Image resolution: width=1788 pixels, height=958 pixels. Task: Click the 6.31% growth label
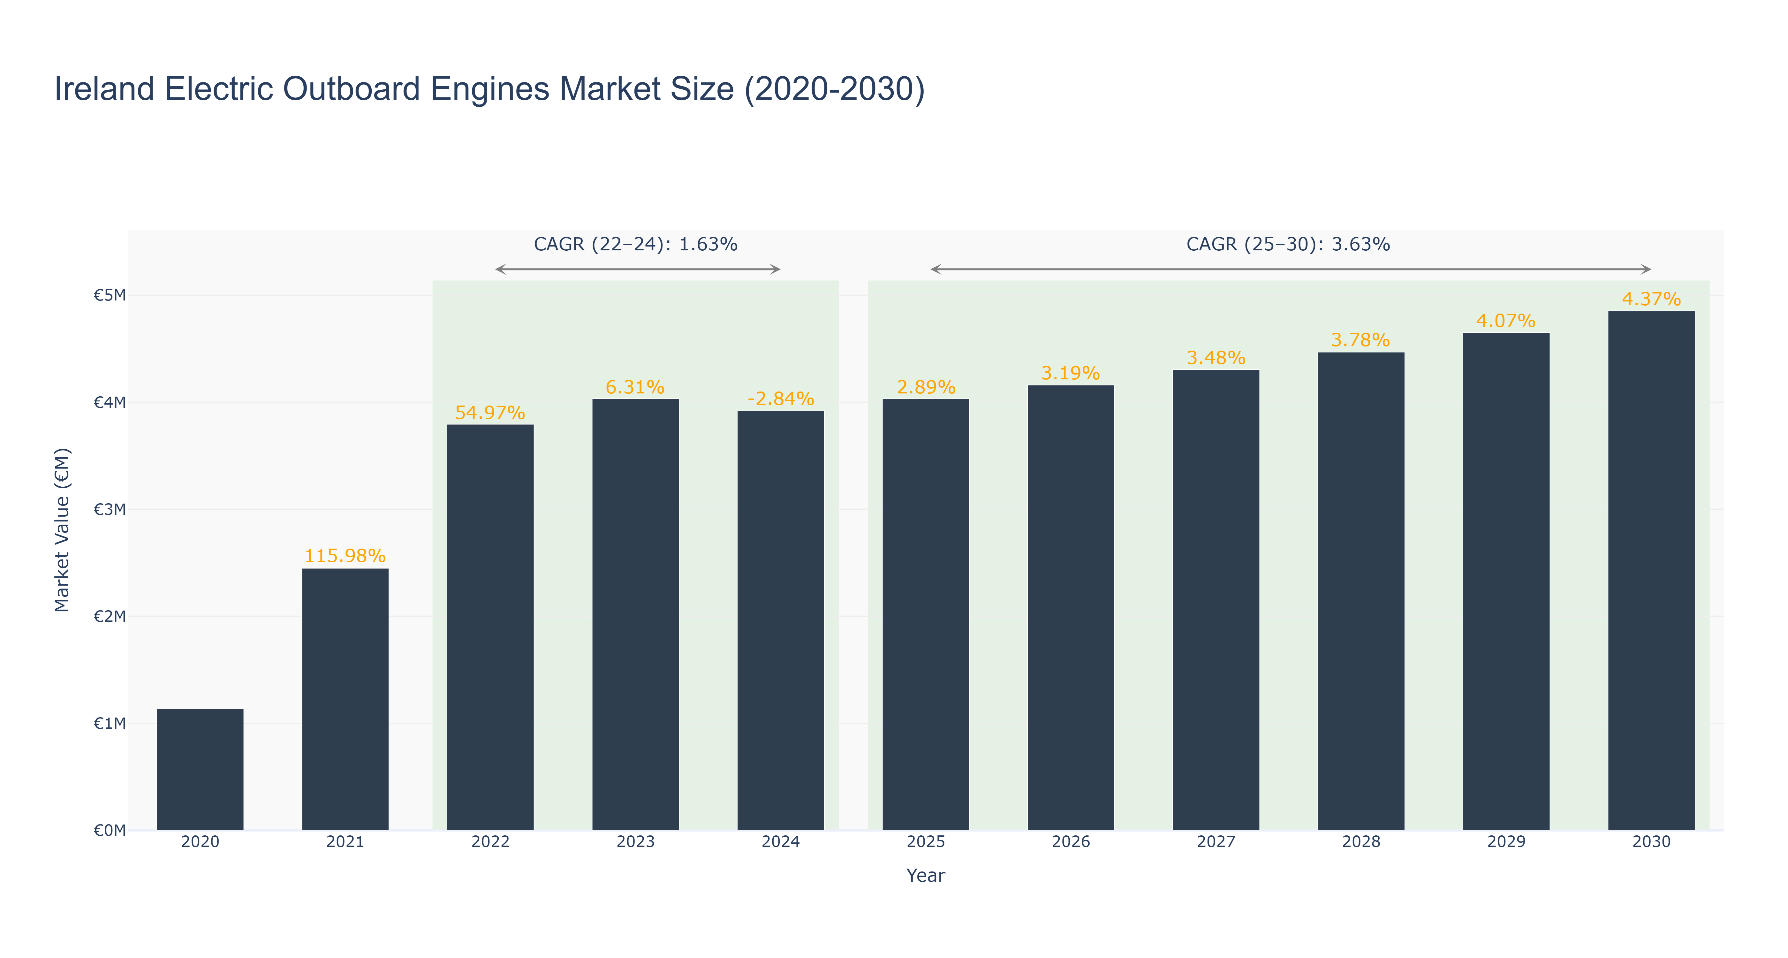635,387
